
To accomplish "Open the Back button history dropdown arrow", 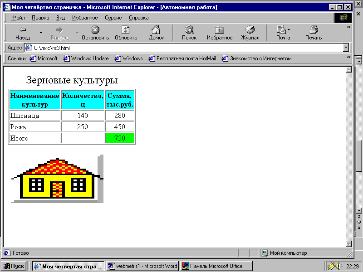I will 41,33.
